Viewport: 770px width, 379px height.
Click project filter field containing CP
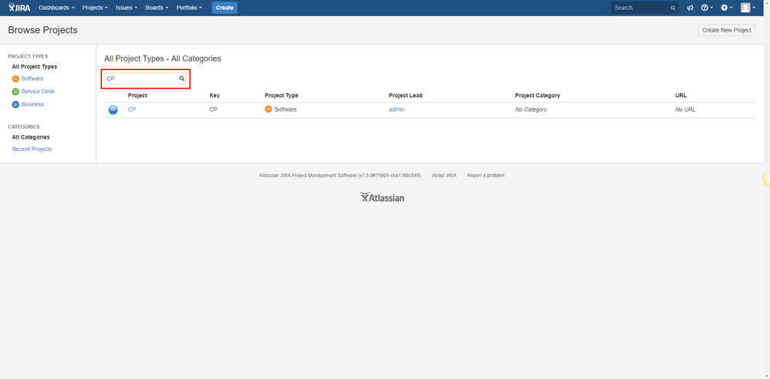click(x=145, y=79)
